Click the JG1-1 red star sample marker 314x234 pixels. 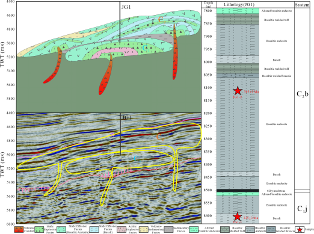(238, 217)
